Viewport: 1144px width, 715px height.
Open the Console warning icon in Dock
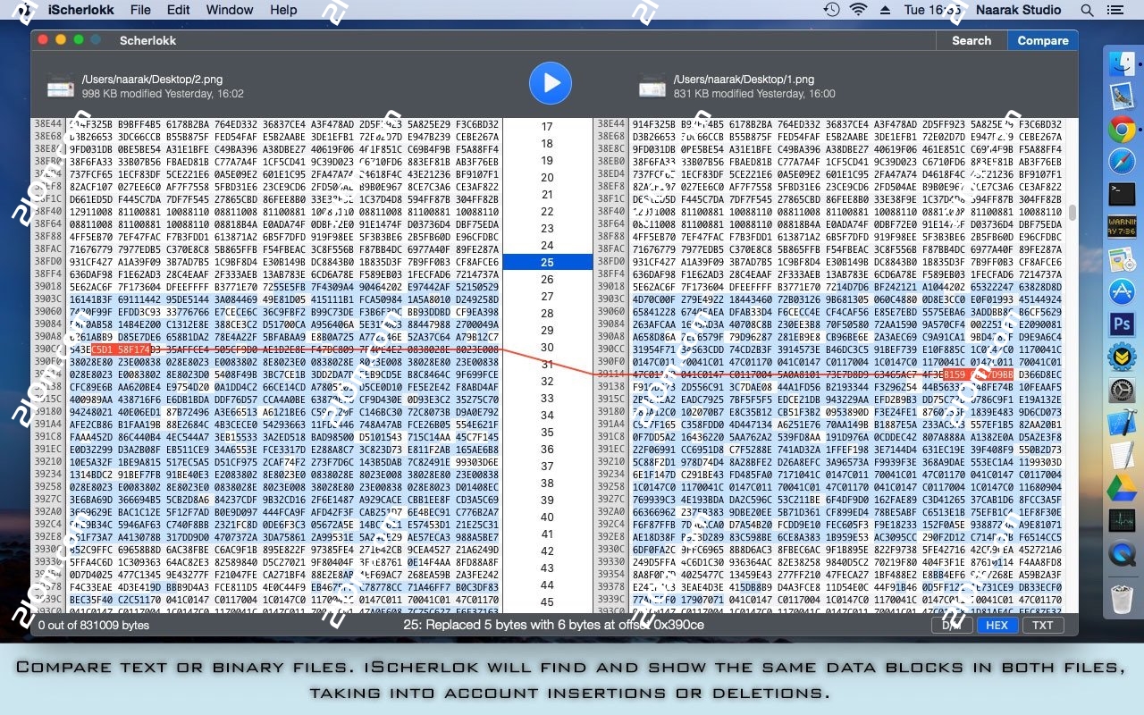tap(1122, 225)
